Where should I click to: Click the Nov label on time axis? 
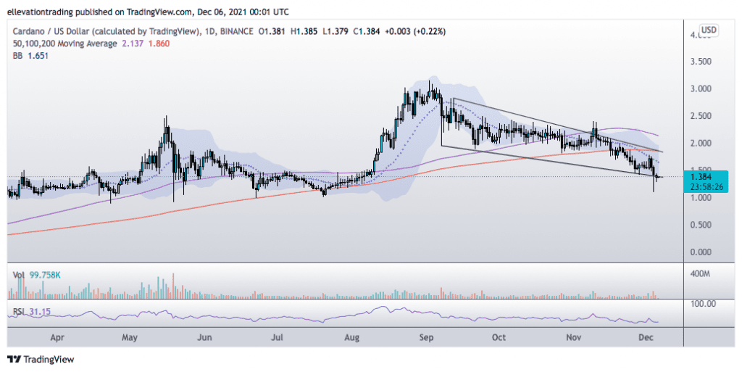pos(574,337)
